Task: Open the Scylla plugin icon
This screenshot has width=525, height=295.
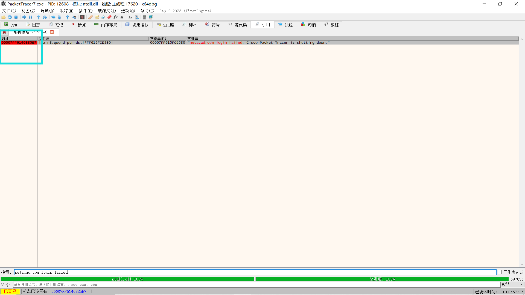Action: tap(82, 17)
